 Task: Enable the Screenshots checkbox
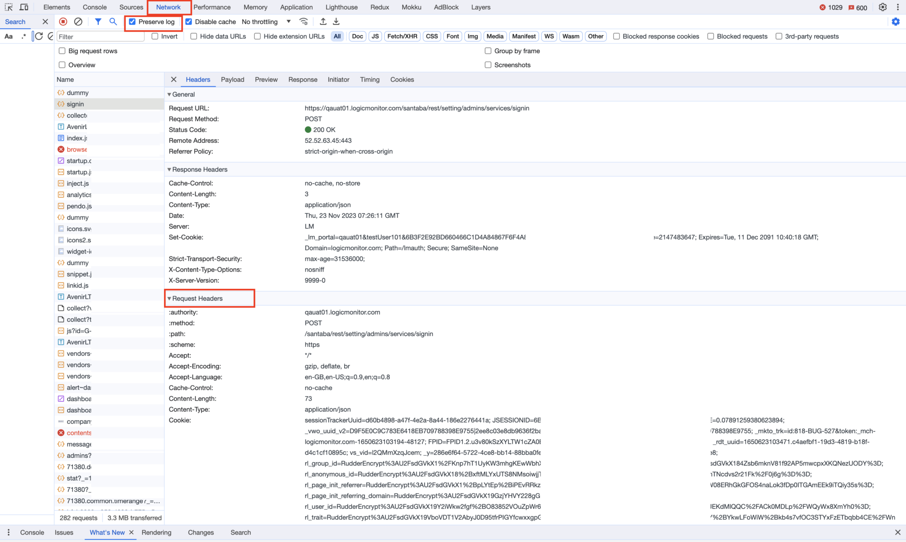(488, 65)
